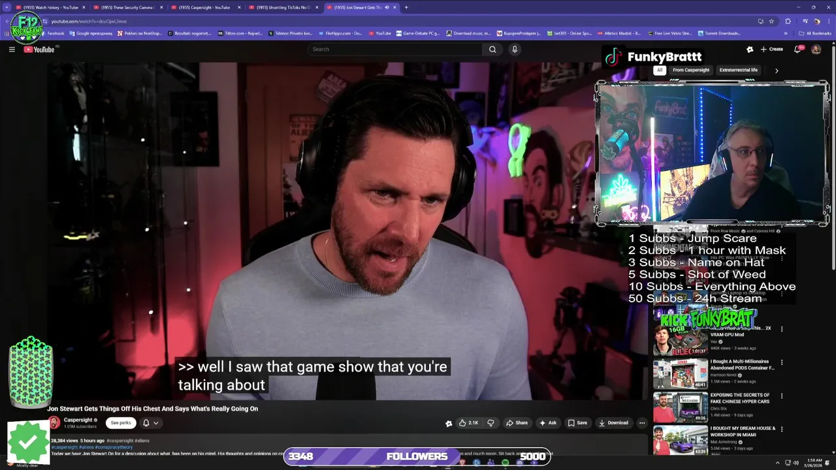Open the Abandoned PODS Container thumbnail
This screenshot has width=836, height=470.
[680, 374]
